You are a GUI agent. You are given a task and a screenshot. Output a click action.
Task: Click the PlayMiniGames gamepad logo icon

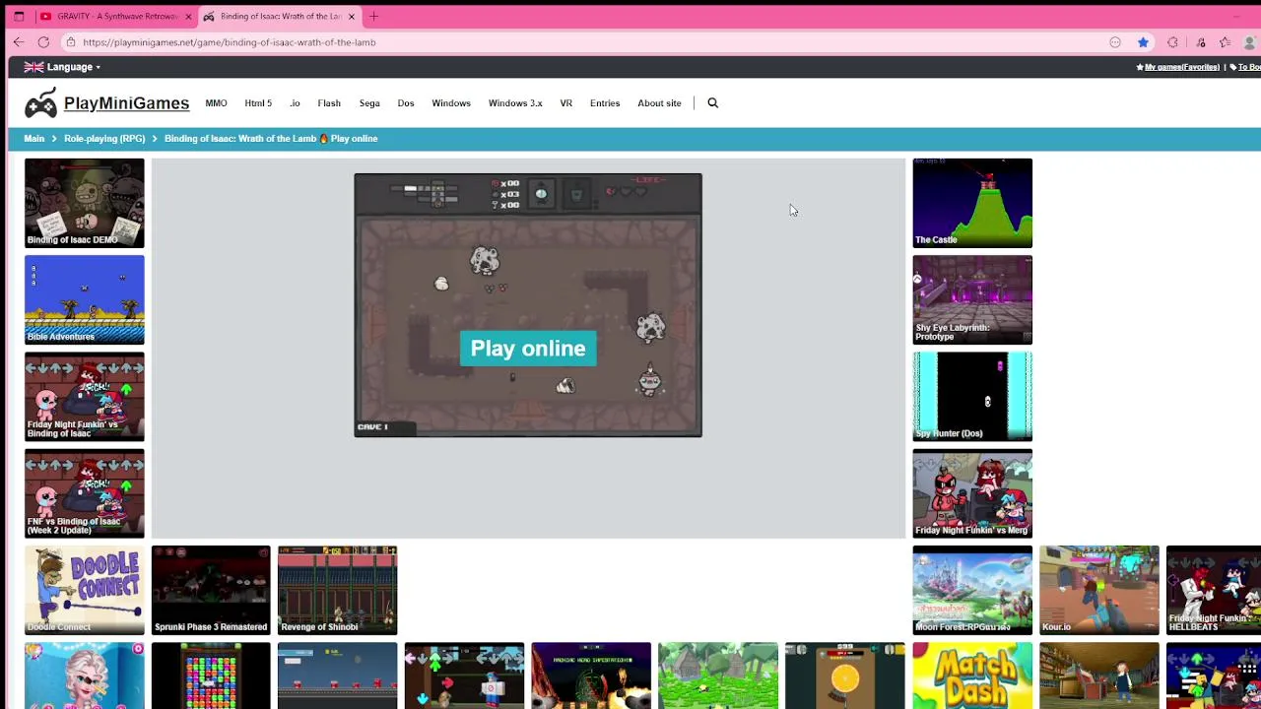click(40, 102)
